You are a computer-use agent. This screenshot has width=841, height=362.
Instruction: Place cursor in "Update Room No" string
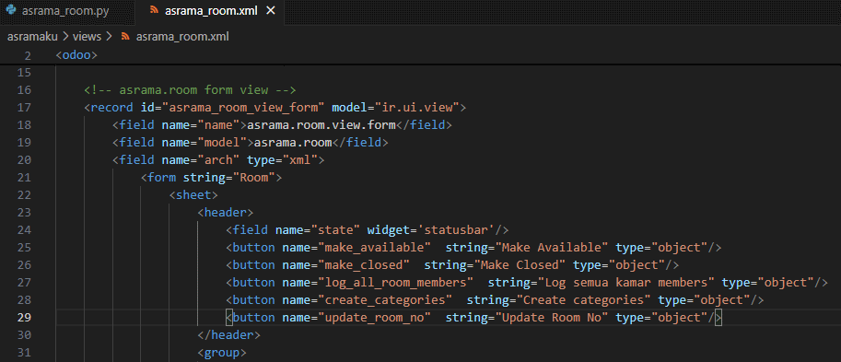552,318
